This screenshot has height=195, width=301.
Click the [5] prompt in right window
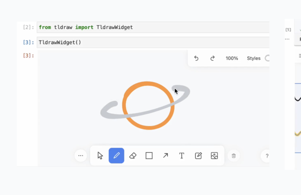pos(288,30)
